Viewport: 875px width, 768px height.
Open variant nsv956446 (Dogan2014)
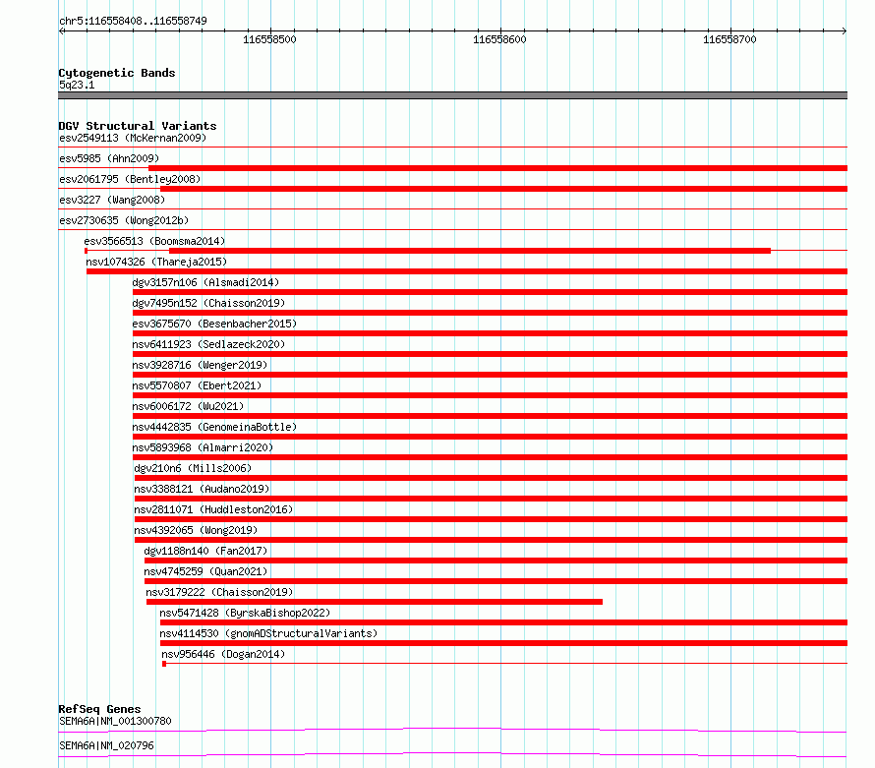tap(223, 654)
